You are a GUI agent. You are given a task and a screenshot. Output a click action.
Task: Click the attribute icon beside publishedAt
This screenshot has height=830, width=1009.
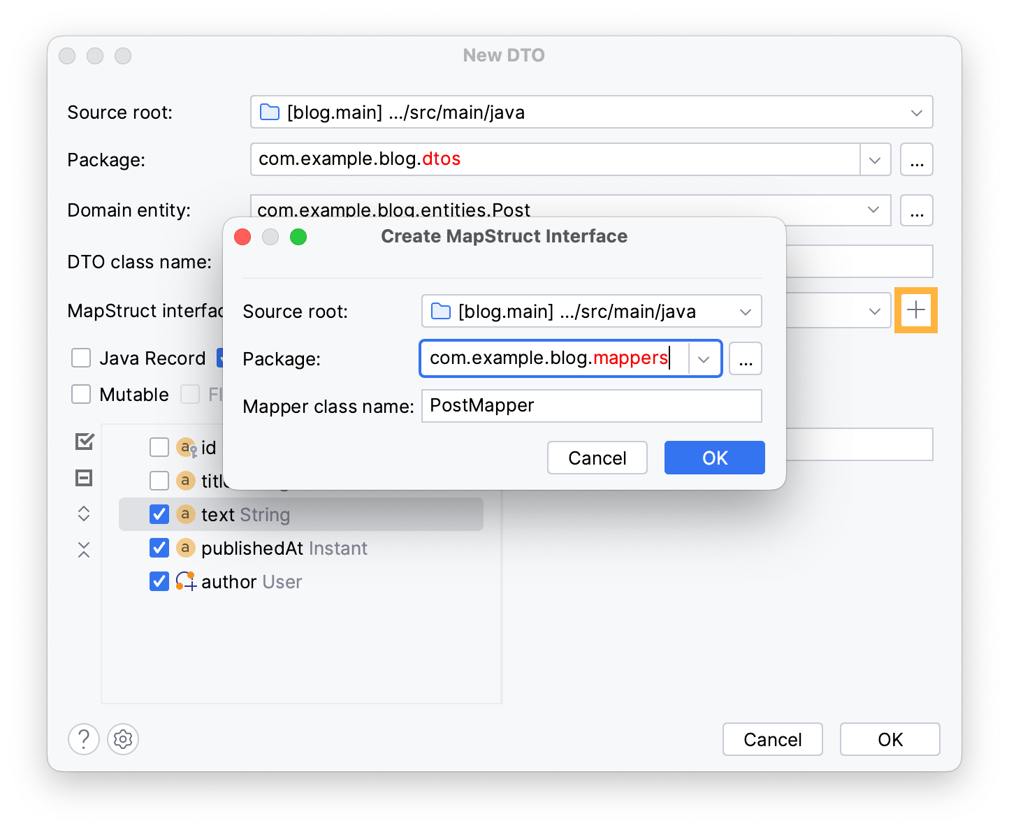pyautogui.click(x=185, y=548)
